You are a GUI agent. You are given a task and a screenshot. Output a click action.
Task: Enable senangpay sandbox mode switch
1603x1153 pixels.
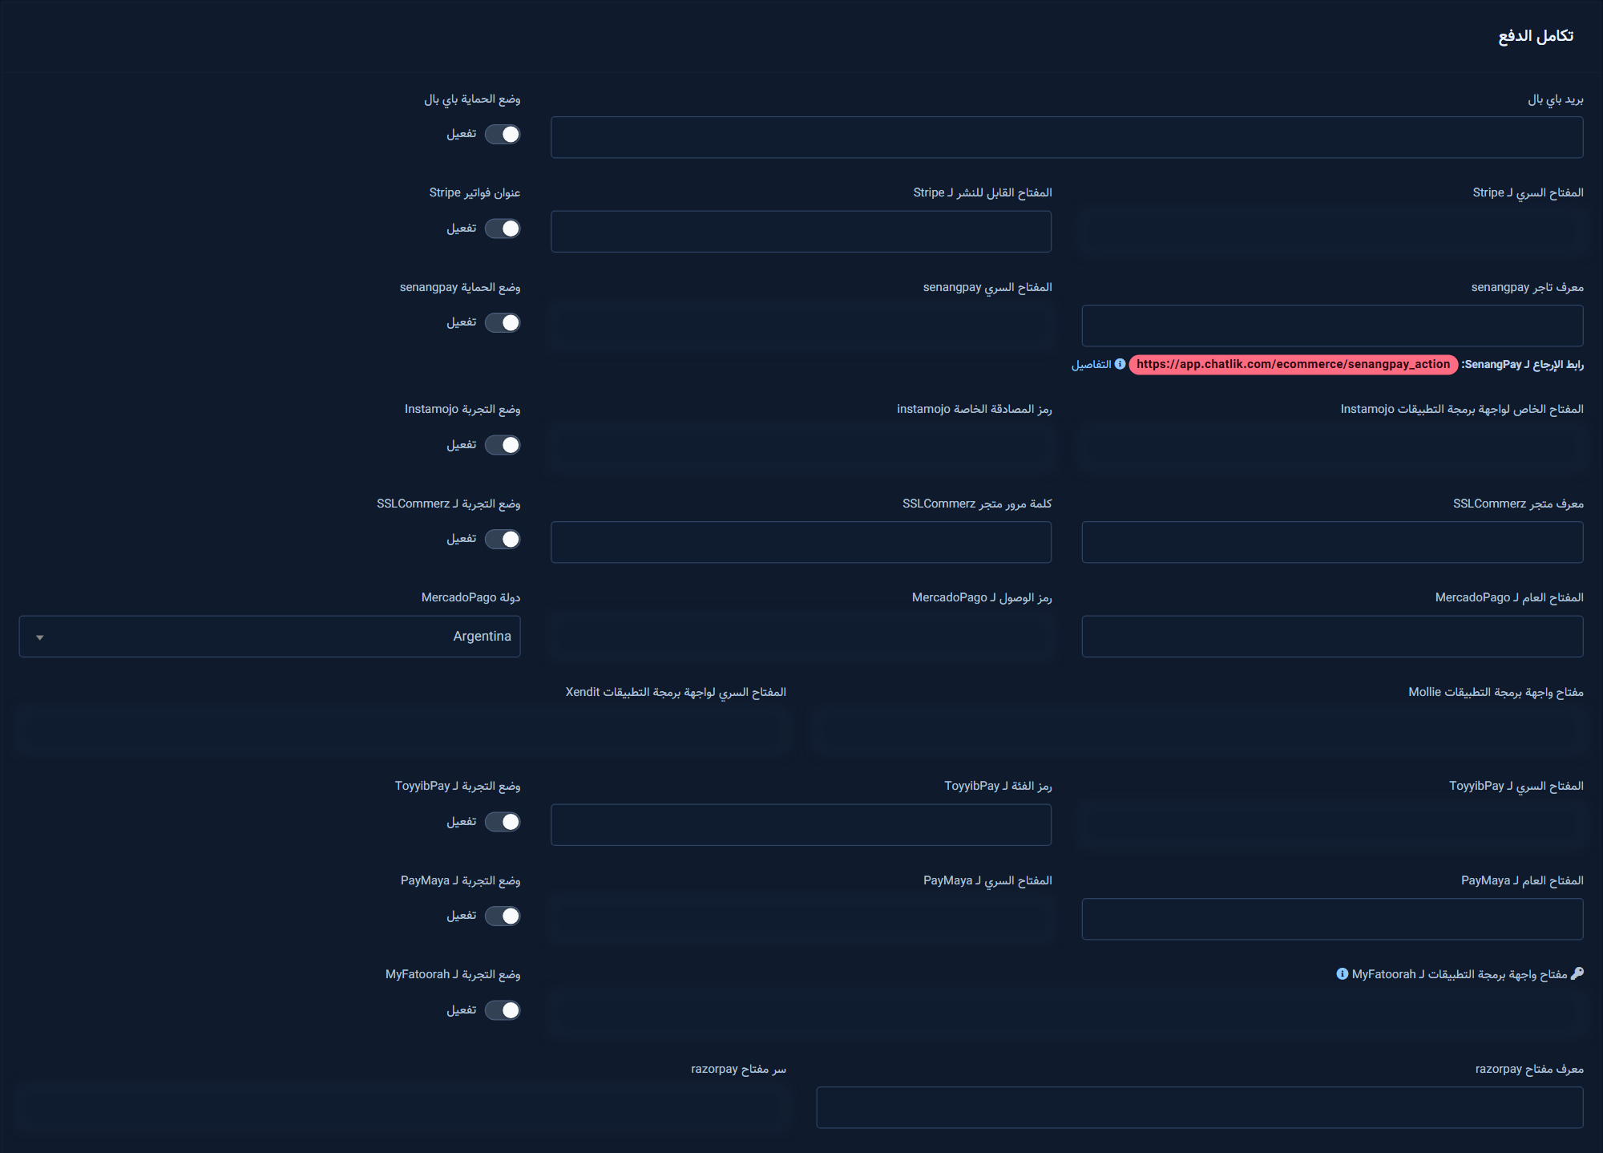tap(503, 322)
